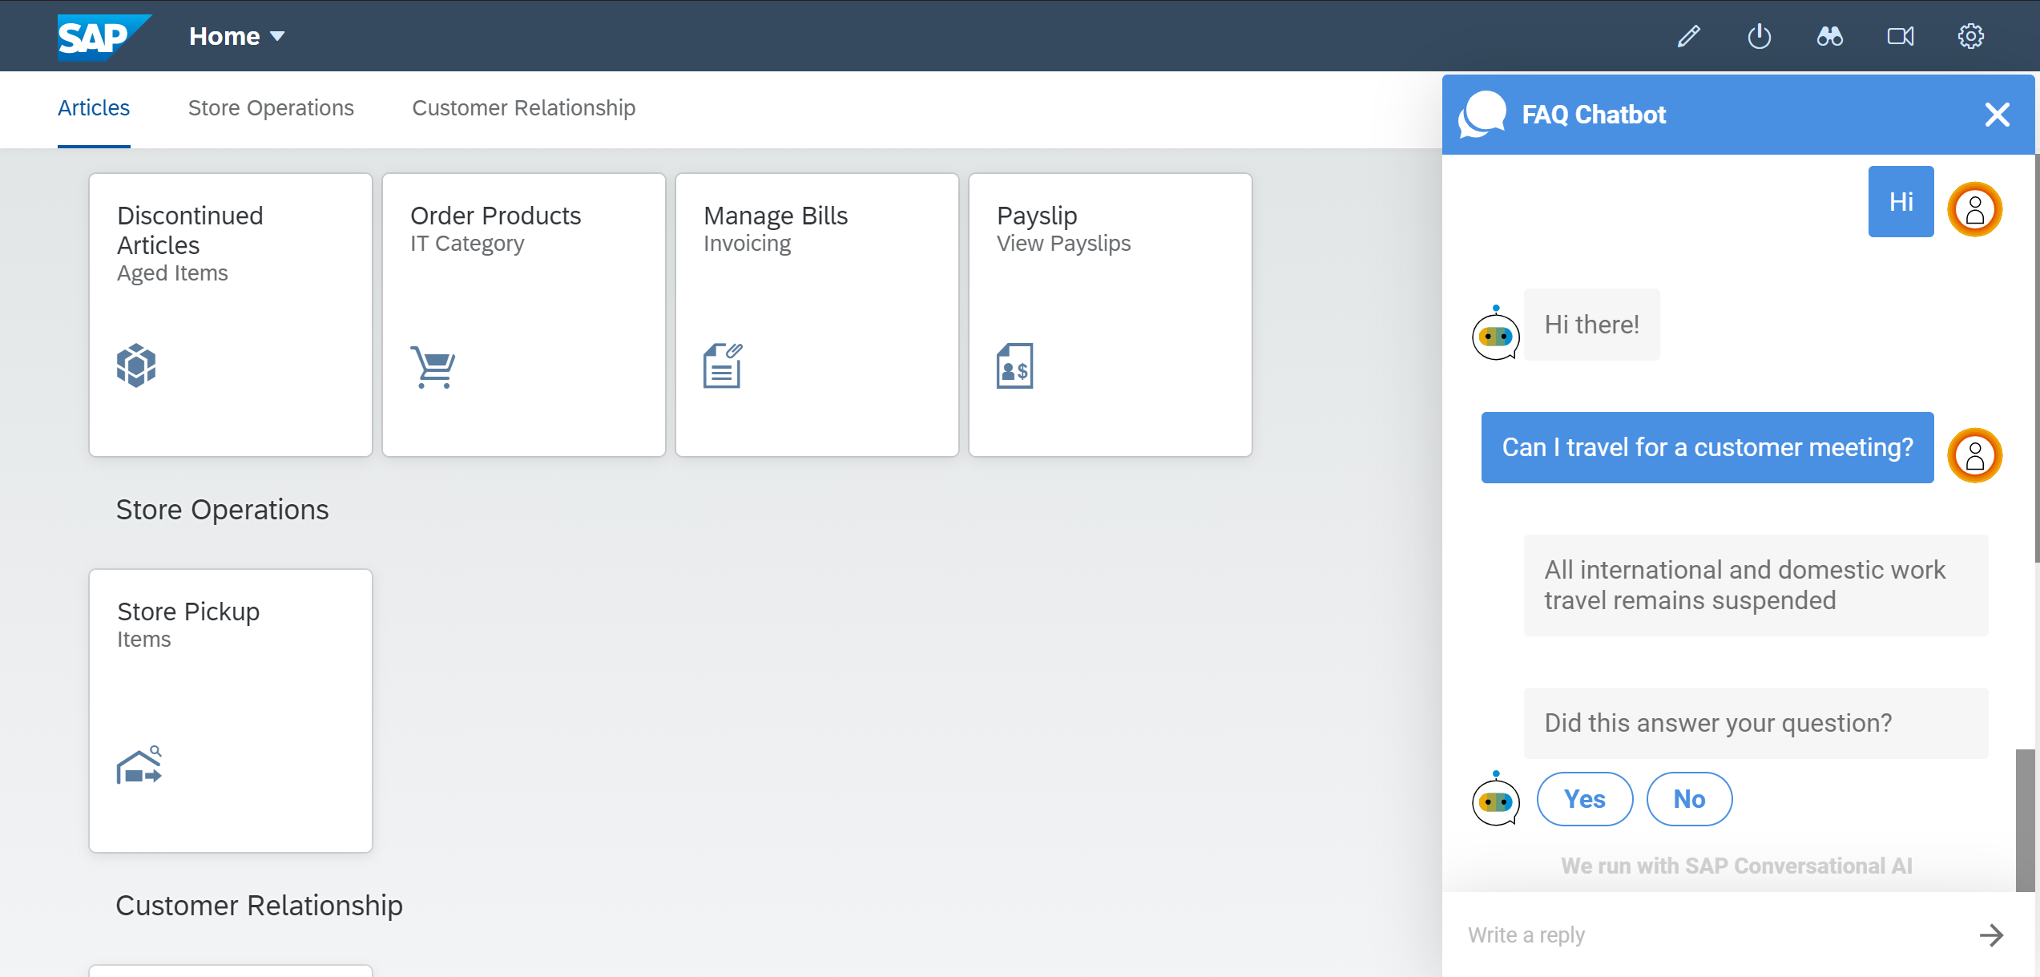Screen dimensions: 2040x977
Task: Click the video camera icon in header
Action: click(x=1901, y=36)
